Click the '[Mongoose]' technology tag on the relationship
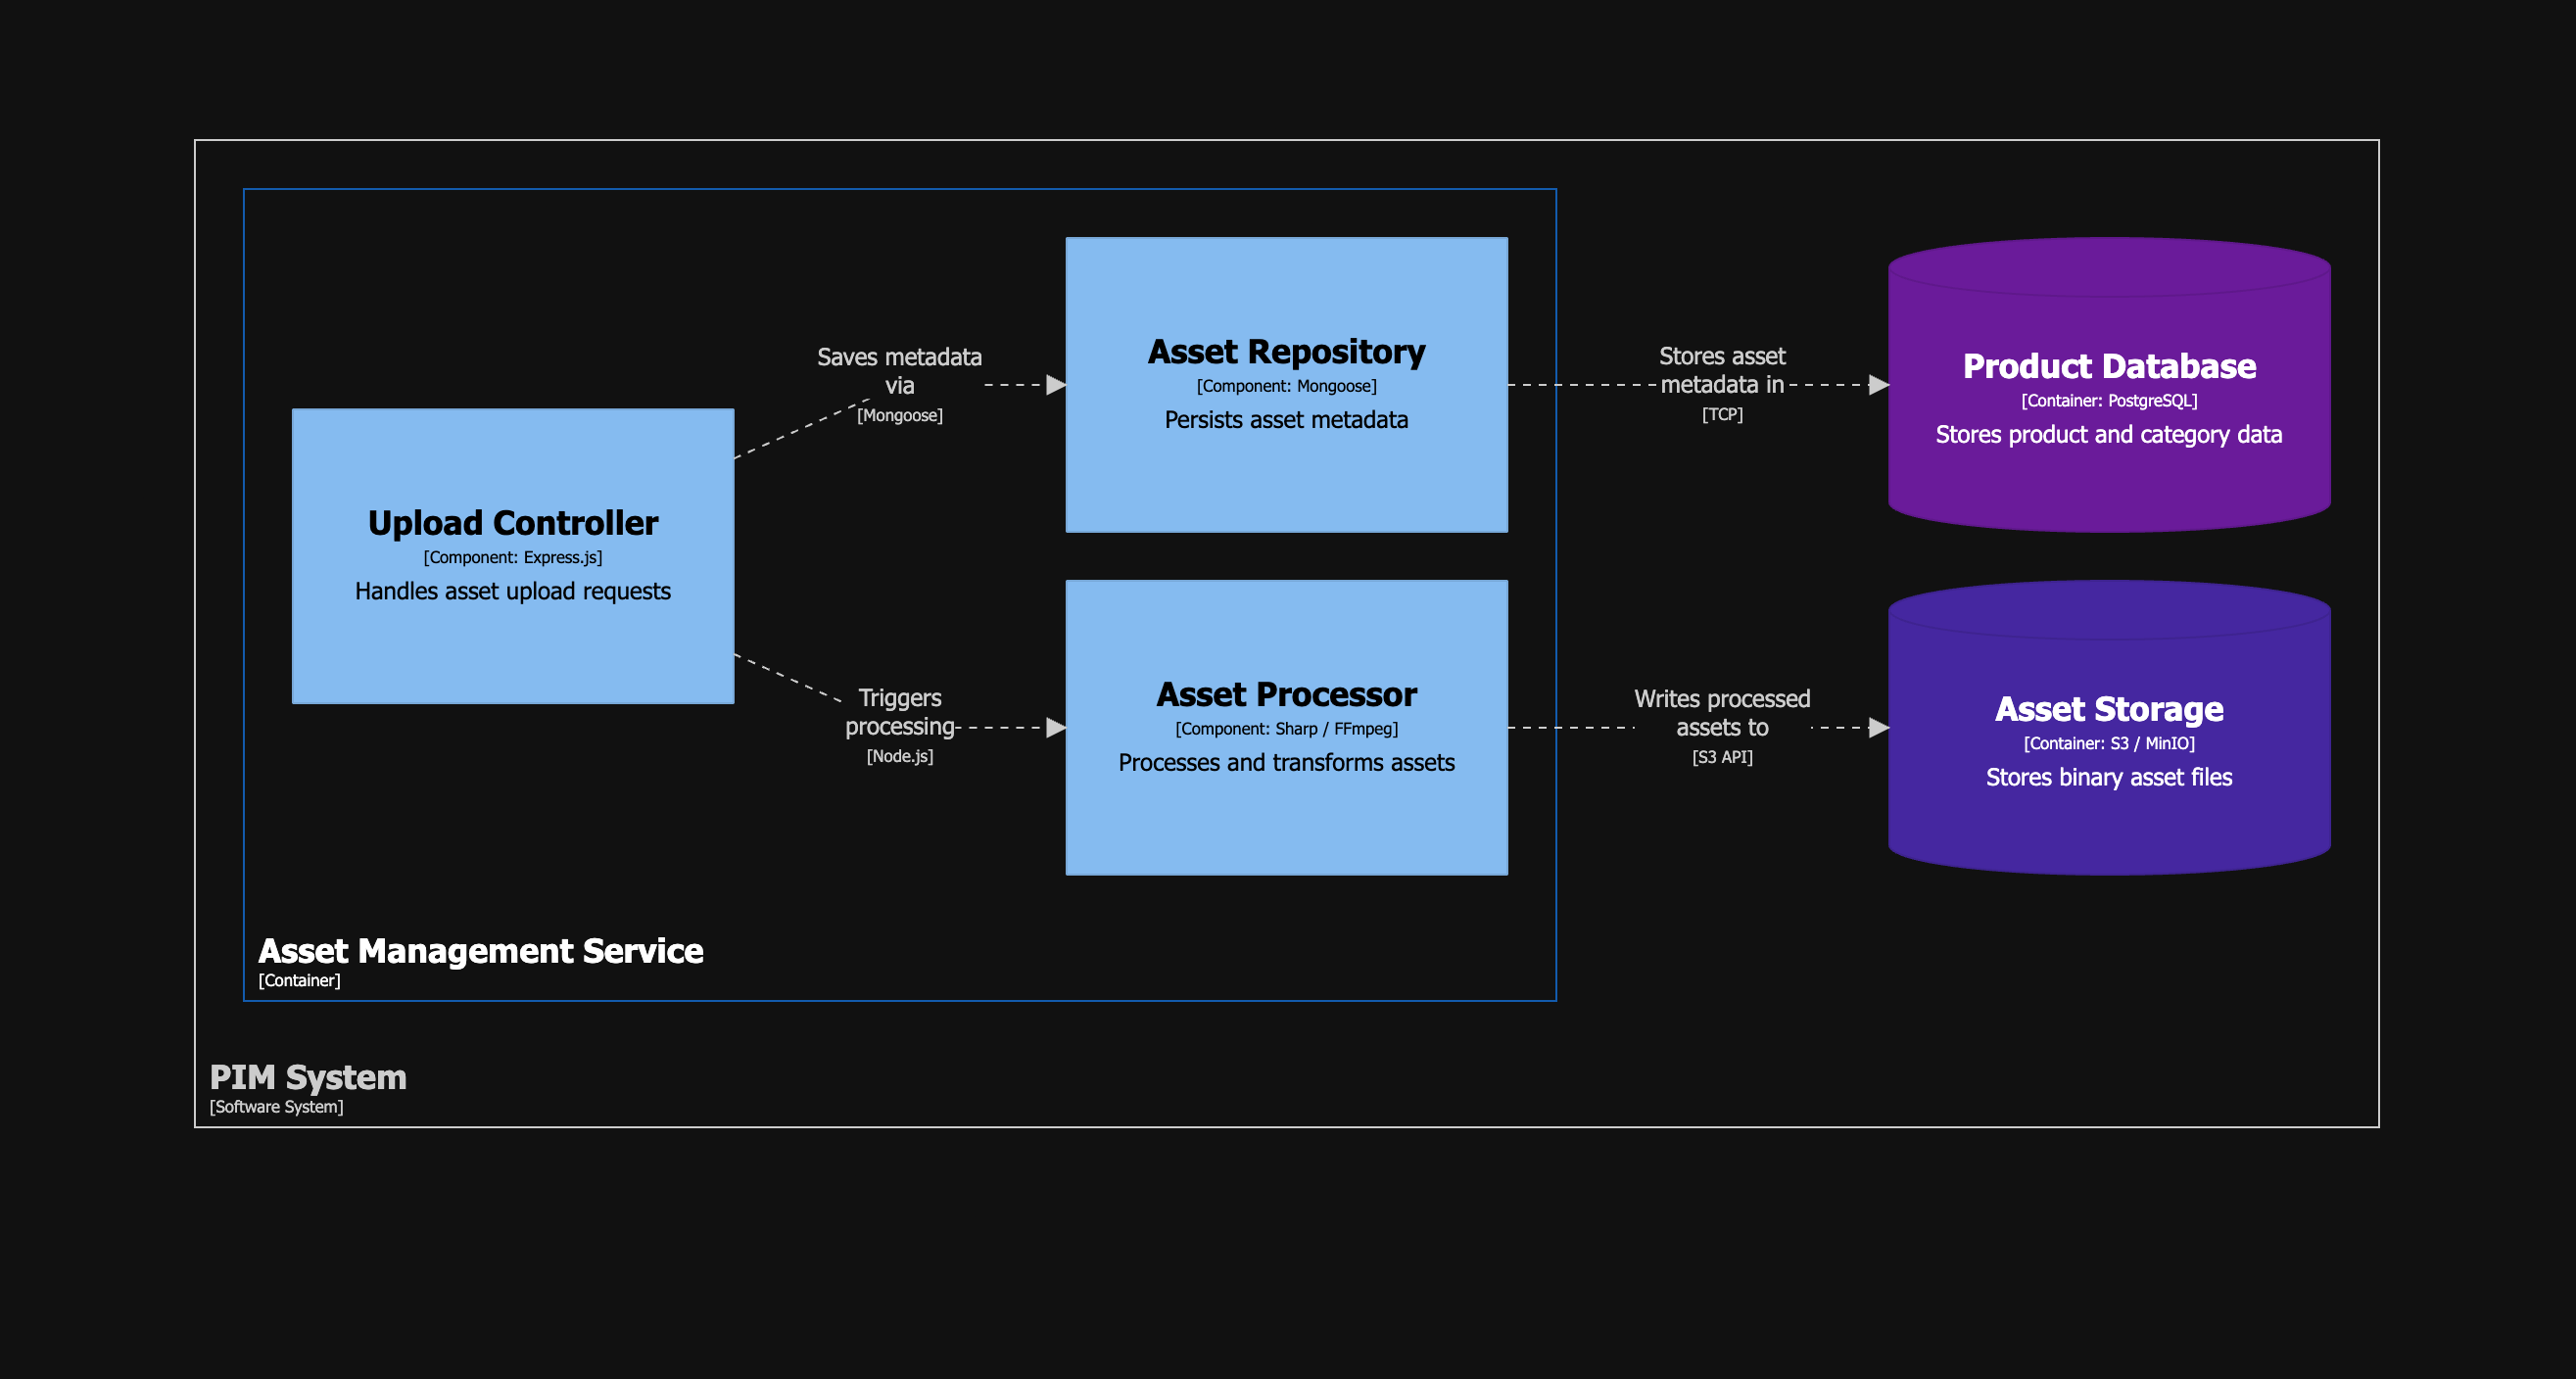 [899, 415]
